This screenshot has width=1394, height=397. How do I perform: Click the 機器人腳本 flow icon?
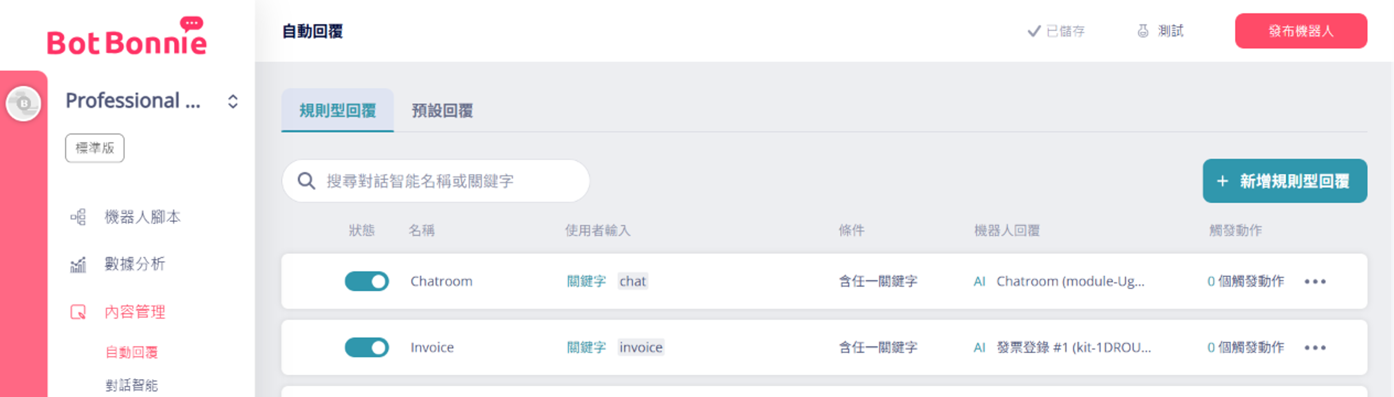tap(78, 217)
